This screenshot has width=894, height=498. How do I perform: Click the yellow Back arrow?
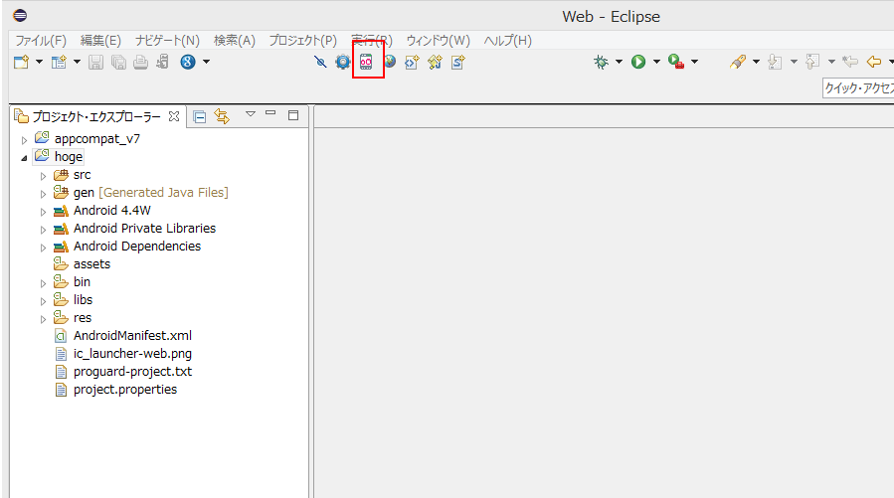pyautogui.click(x=874, y=62)
